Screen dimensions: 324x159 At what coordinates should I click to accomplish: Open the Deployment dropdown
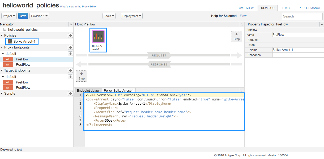point(131,16)
